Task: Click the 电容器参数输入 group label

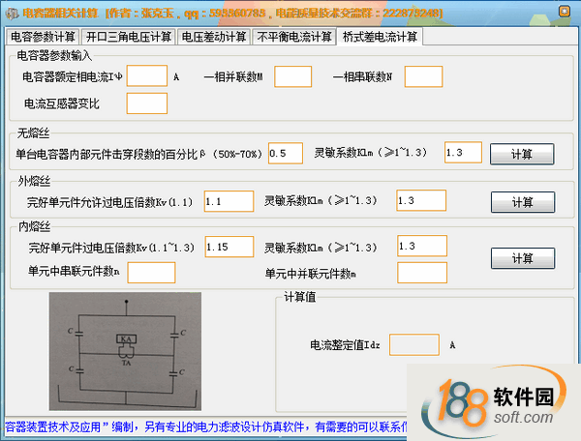Action: click(x=54, y=56)
